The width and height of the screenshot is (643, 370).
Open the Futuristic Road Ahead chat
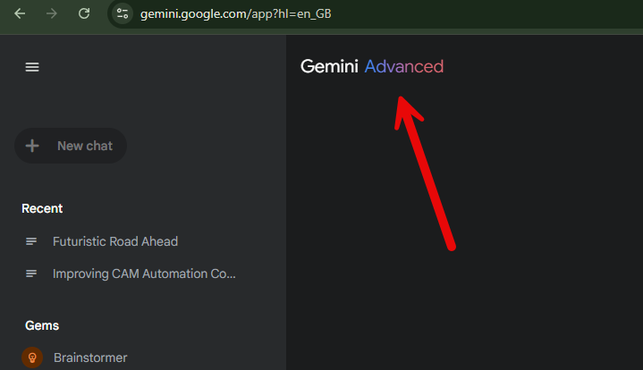pos(115,241)
